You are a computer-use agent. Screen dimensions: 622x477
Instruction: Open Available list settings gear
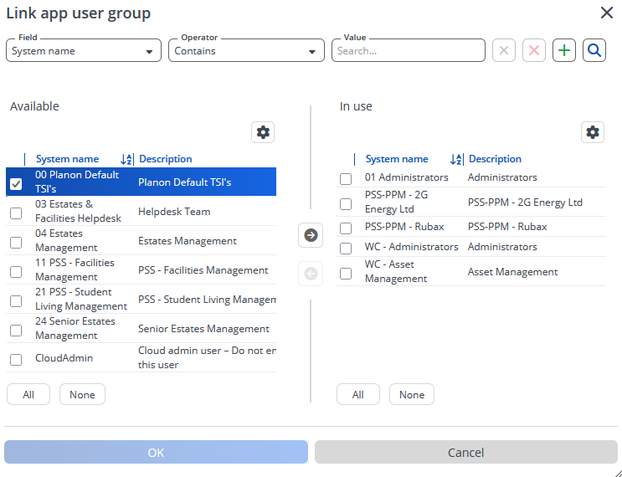[x=263, y=132]
